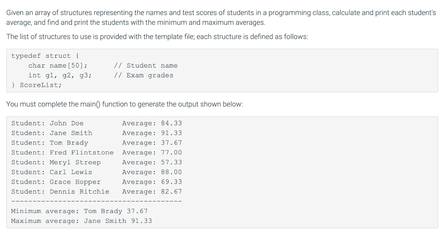Viewport: 439px width, 234px height.
Task: Click the Tom Brady student row
Action: click(96, 143)
